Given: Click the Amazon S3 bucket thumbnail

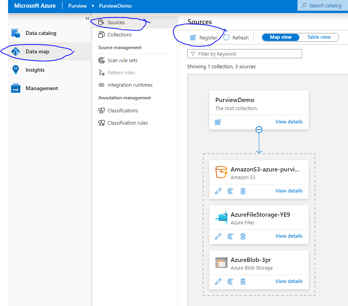Looking at the screenshot, I should (x=221, y=172).
